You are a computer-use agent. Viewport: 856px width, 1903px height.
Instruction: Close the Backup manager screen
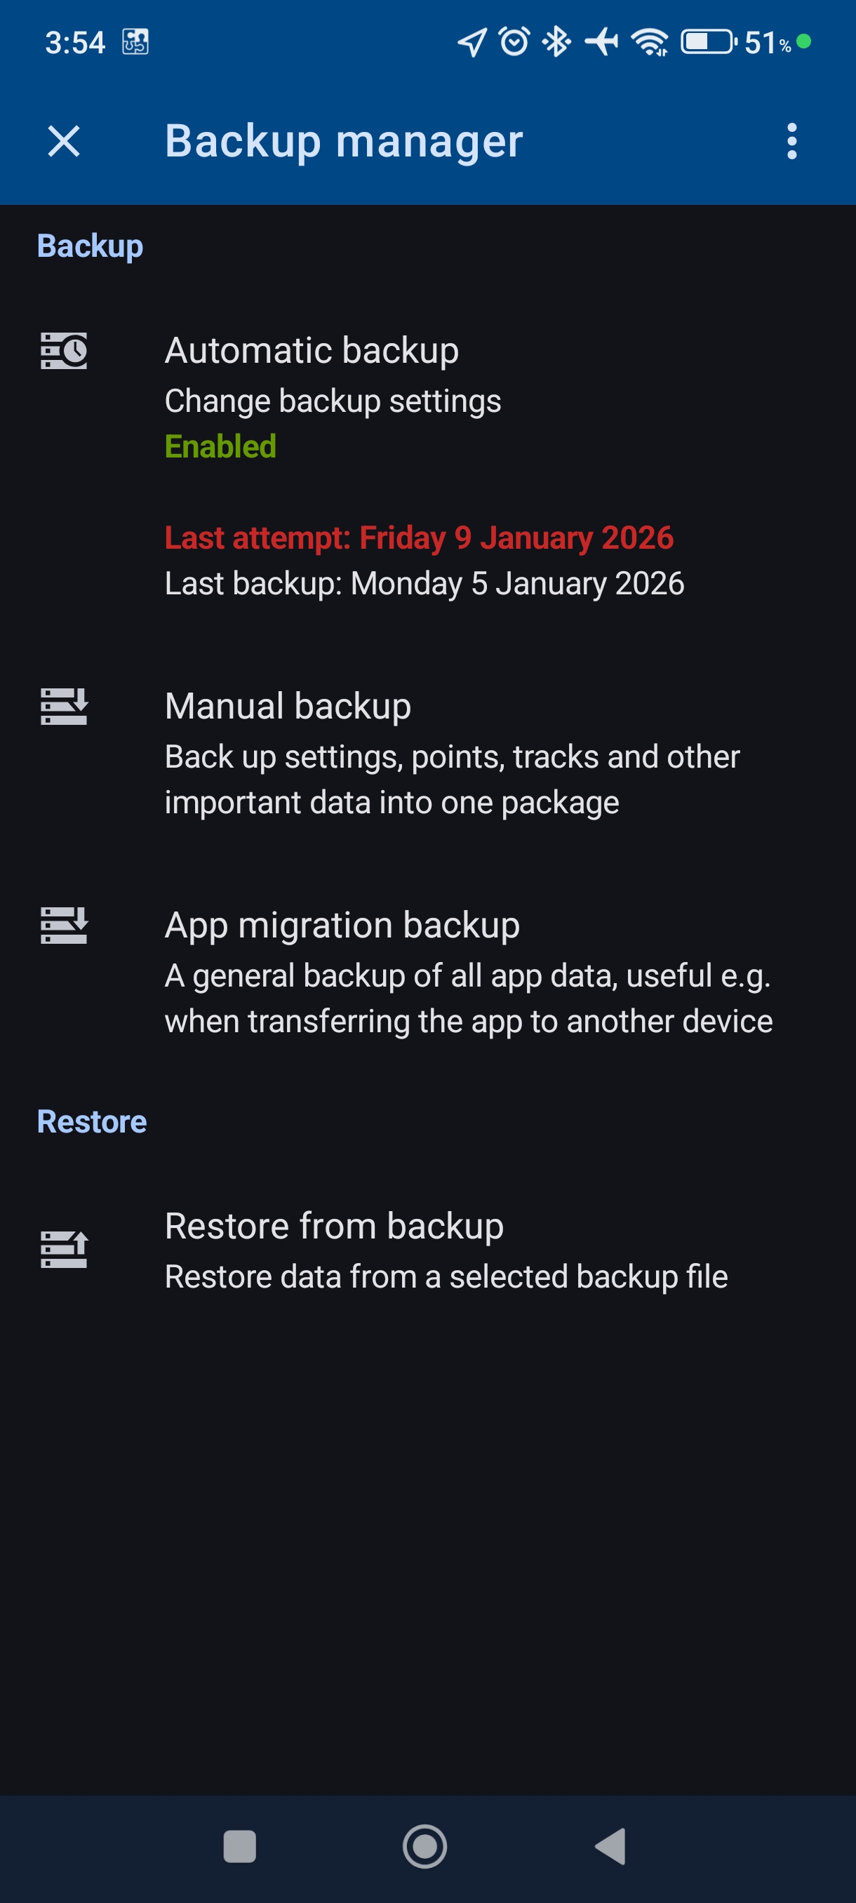tap(64, 141)
